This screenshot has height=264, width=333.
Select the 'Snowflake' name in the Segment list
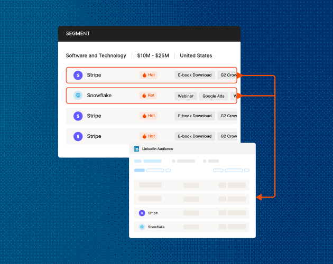[99, 96]
